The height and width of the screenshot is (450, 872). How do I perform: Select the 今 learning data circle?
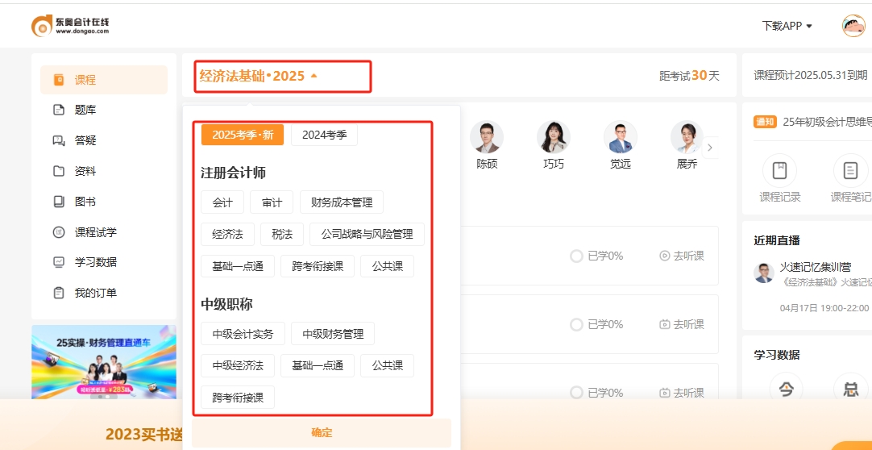(x=786, y=390)
